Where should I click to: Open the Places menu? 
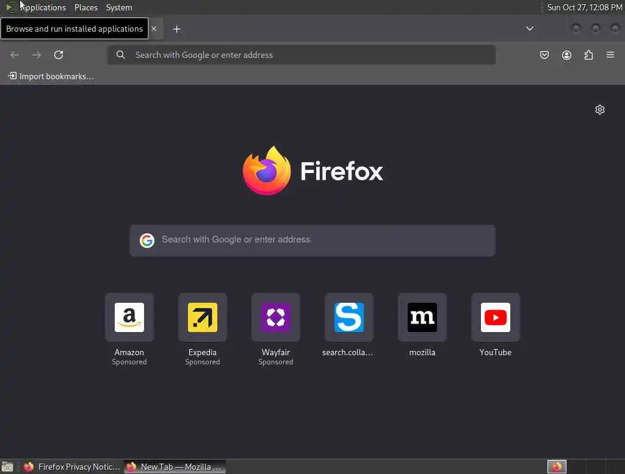coord(86,7)
